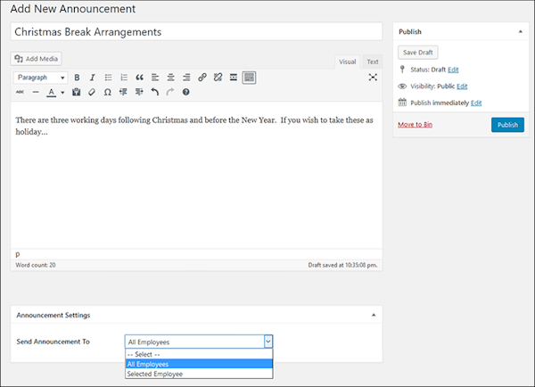535x387 pixels.
Task: Open the Paragraph format dropdown
Action: coord(41,78)
